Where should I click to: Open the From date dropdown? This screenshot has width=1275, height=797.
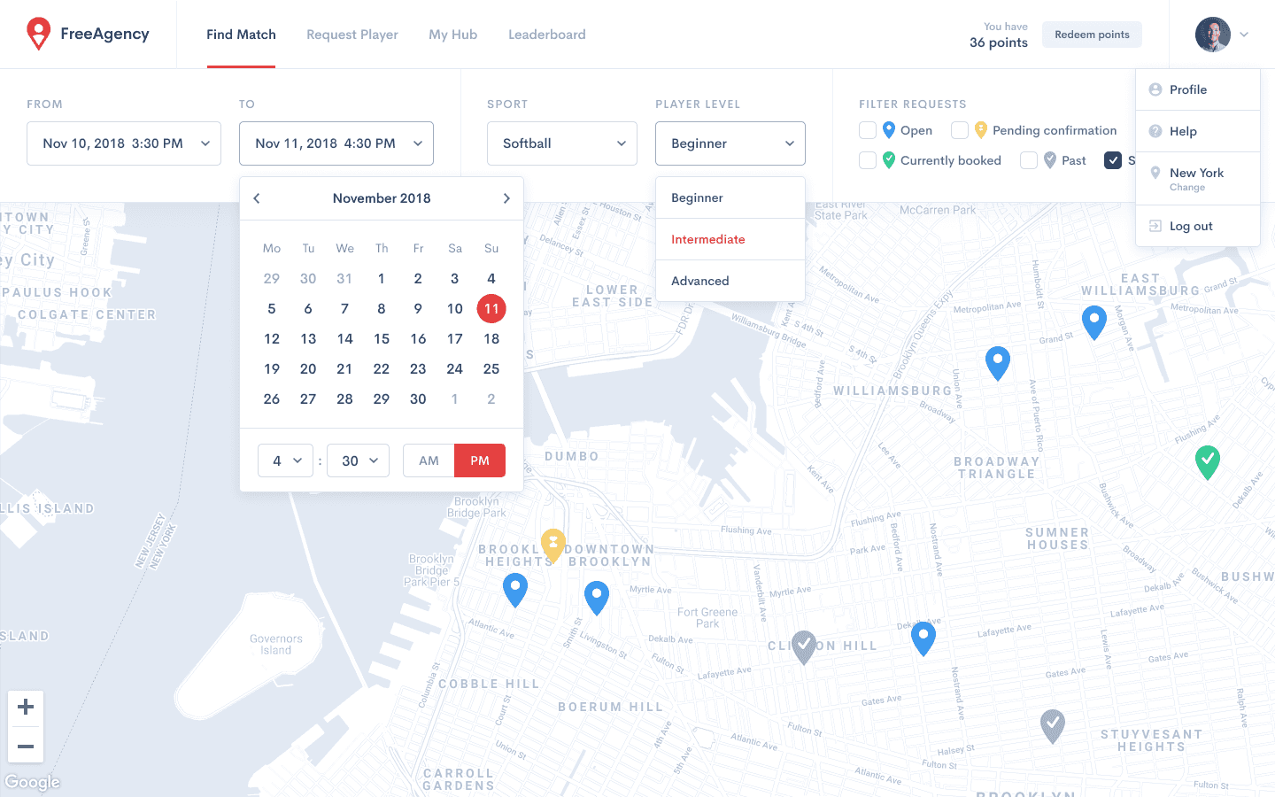(124, 143)
